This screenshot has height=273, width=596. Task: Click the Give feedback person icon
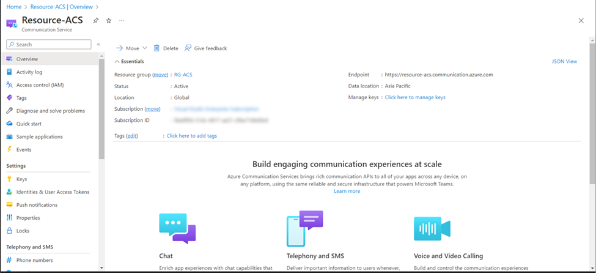[x=188, y=48]
